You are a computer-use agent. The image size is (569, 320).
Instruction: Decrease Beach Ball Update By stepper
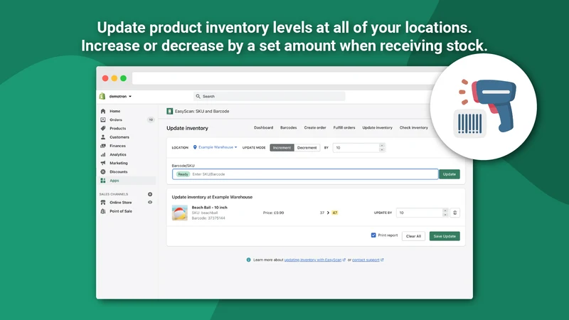[x=445, y=215]
